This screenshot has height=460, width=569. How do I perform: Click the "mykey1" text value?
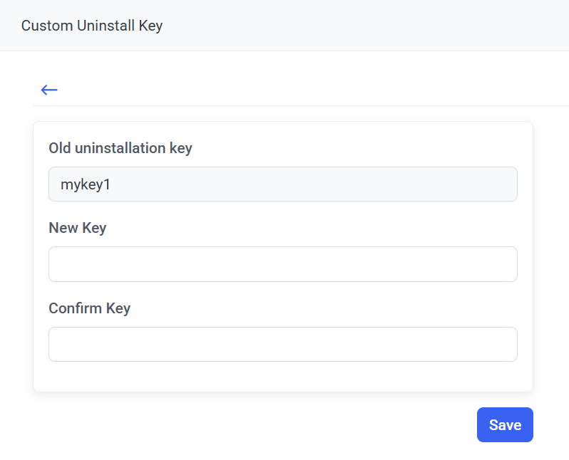[x=86, y=185]
